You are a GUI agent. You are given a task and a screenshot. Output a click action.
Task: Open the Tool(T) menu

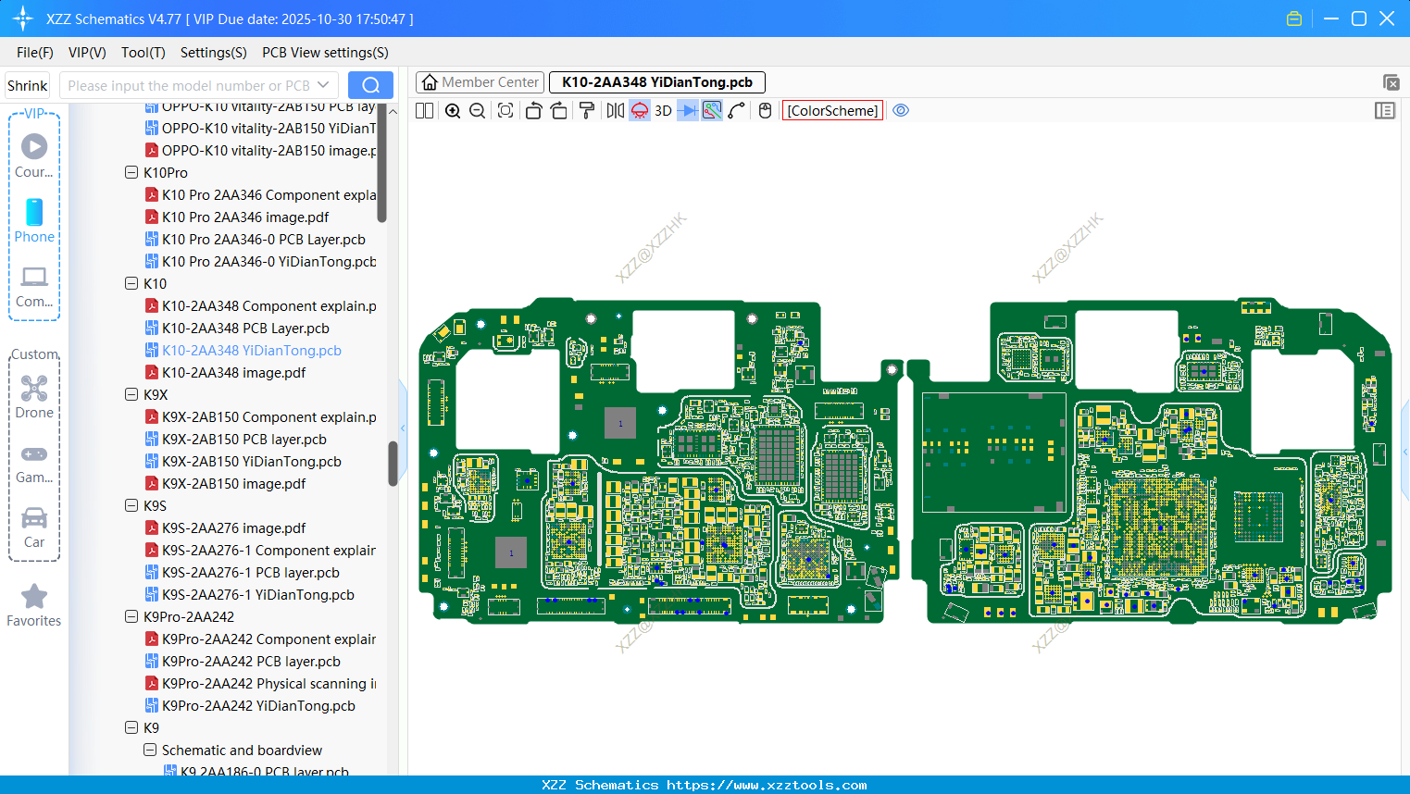(143, 53)
